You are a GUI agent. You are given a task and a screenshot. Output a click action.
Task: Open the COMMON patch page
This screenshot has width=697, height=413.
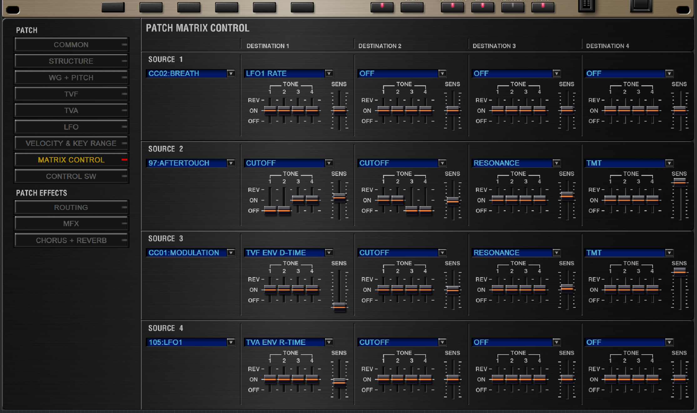71,45
